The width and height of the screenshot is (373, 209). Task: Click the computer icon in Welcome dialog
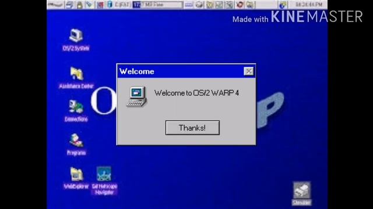tap(136, 96)
